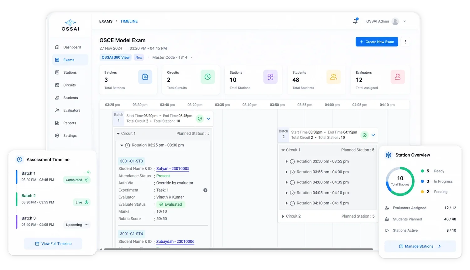Click the Total Stations donut chart
This screenshot has height=270, width=470.
(400, 181)
